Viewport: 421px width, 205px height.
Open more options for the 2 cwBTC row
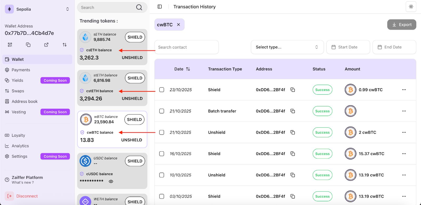coord(404,132)
